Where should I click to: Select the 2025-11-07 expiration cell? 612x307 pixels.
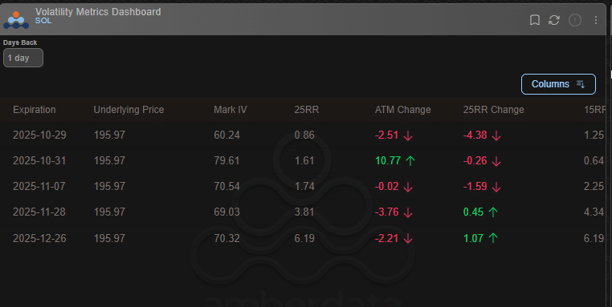(x=39, y=186)
